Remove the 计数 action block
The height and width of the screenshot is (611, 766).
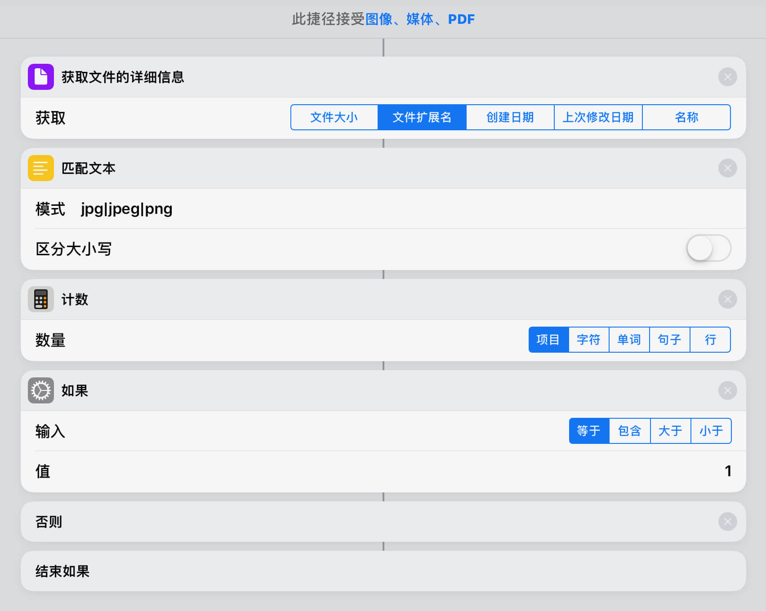tap(727, 299)
